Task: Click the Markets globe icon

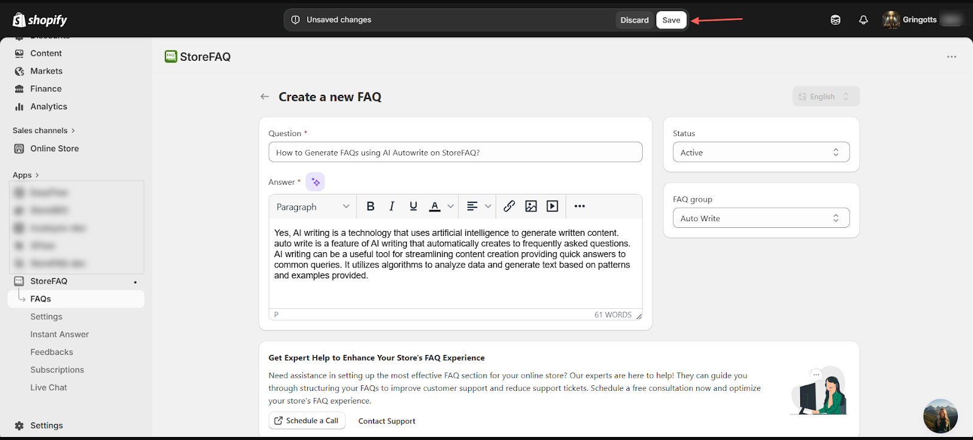Action: click(19, 71)
